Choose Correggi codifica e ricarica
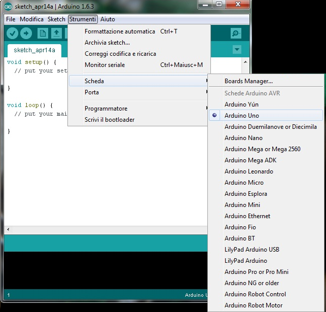Image resolution: width=326 pixels, height=312 pixels. point(138,54)
